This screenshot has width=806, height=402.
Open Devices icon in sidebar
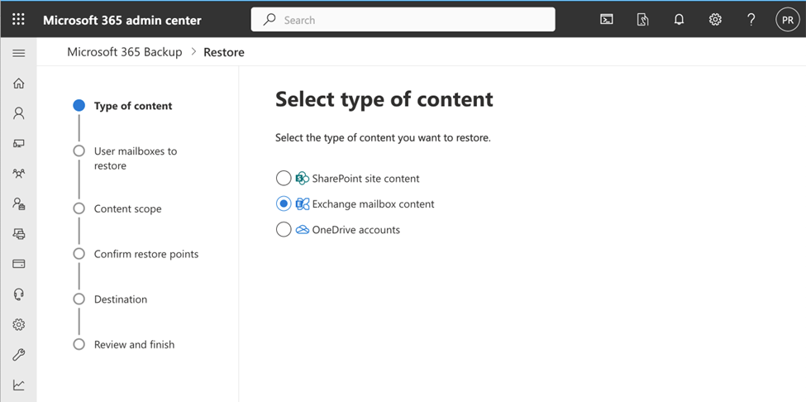click(18, 143)
